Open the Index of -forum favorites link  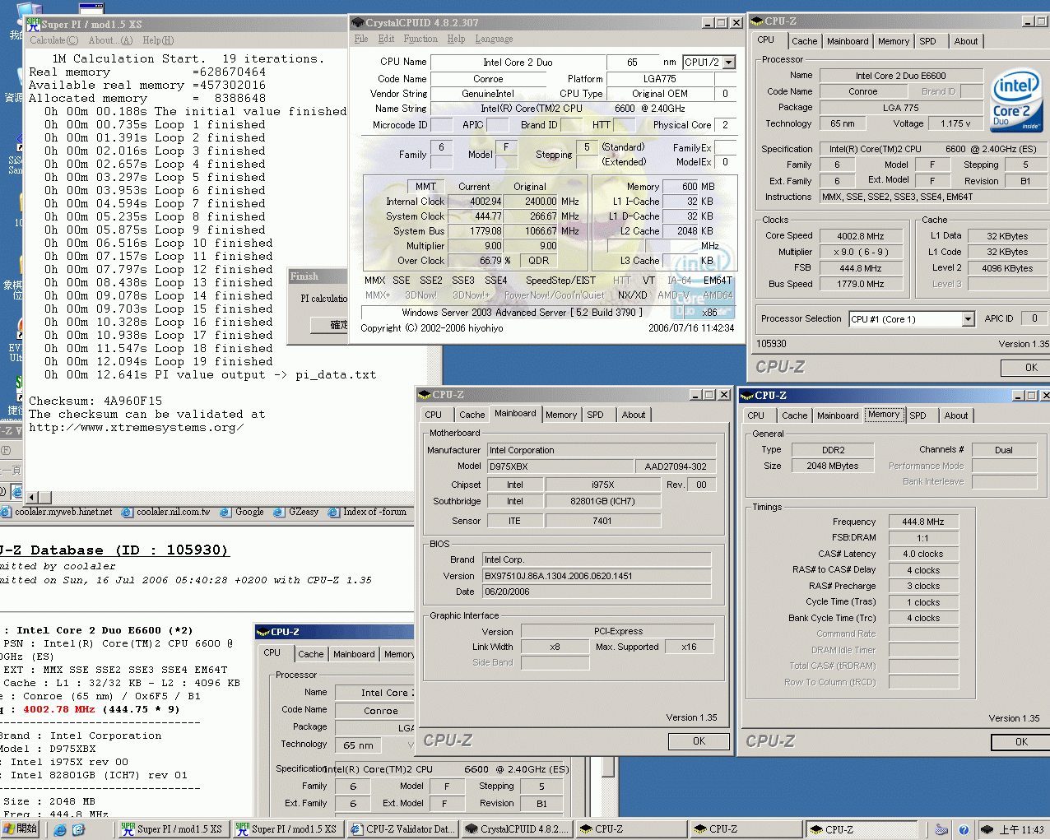coord(368,512)
